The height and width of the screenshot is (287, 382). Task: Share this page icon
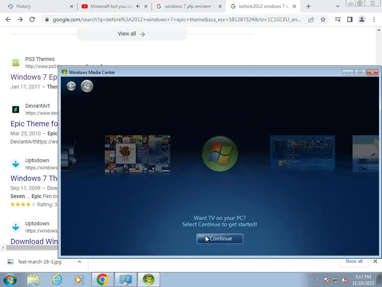point(311,19)
